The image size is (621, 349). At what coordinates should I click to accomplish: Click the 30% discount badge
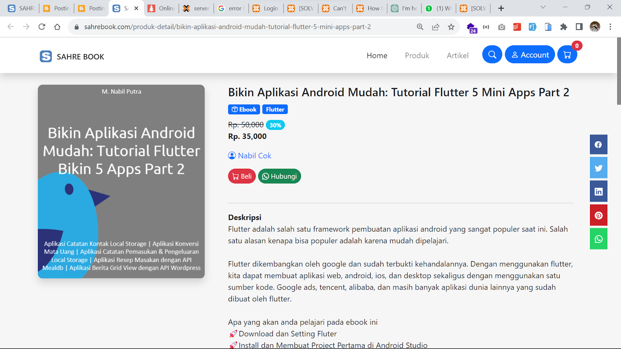click(x=275, y=125)
